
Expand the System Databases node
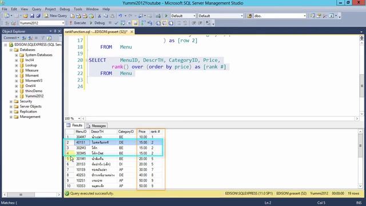coord(17,55)
